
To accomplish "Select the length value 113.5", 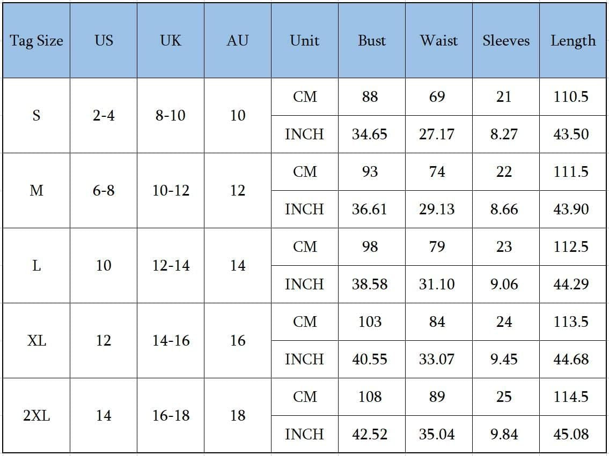I will pos(571,322).
